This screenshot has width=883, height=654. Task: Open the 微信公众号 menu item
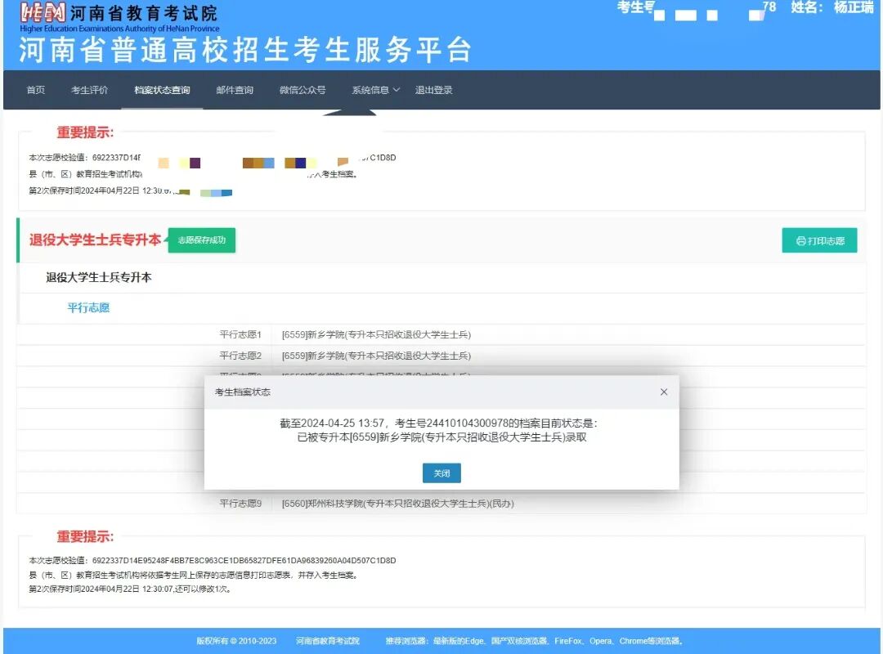(303, 90)
